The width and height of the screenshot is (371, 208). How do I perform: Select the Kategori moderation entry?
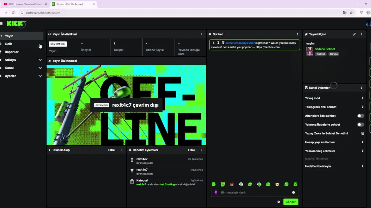pyautogui.click(x=167, y=182)
